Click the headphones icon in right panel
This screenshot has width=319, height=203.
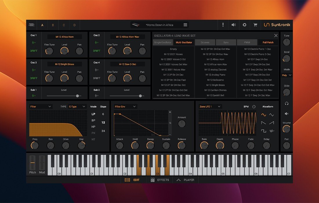tap(287, 104)
